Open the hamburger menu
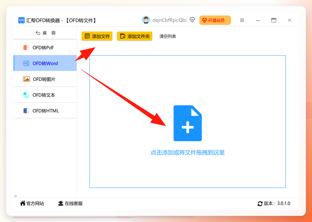The width and height of the screenshot is (312, 222). coord(242,20)
